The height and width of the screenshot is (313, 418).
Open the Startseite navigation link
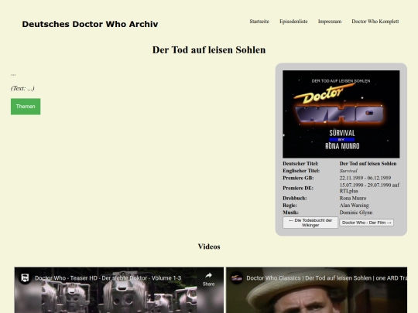tap(259, 22)
